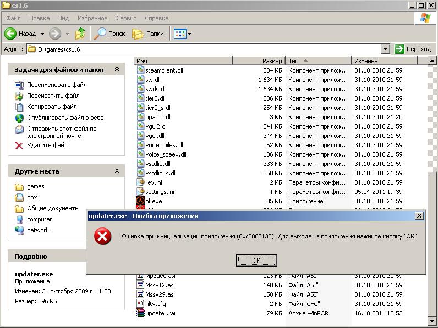Sort by the Имя column header
Image resolution: width=438 pixels, height=328 pixels.
pyautogui.click(x=183, y=61)
